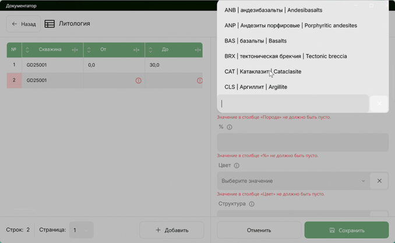Screen dimensions: 395x243
Task: Click into the % input field
Action: click(302, 142)
